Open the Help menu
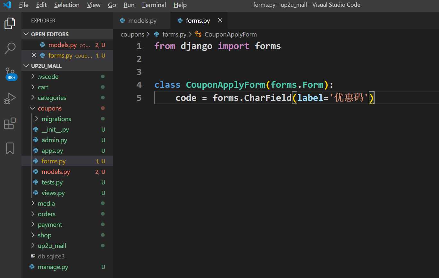Screen dimensions: 439x278 coord(180,5)
